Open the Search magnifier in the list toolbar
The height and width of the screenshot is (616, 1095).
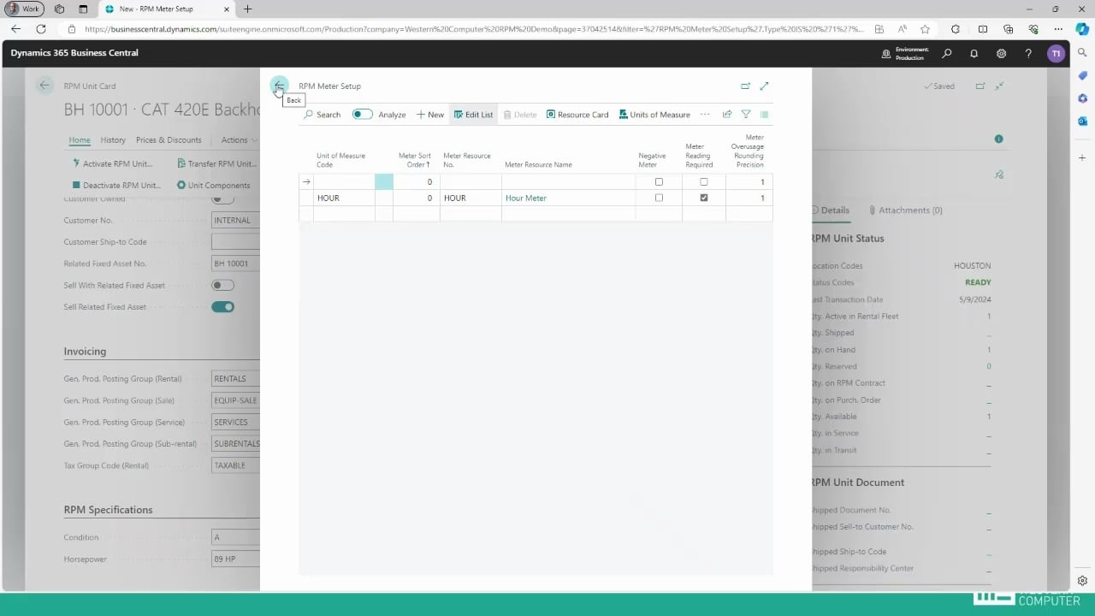323,115
